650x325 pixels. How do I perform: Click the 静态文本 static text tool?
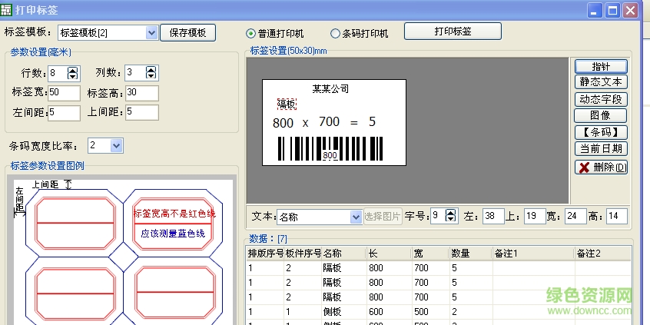pos(601,82)
